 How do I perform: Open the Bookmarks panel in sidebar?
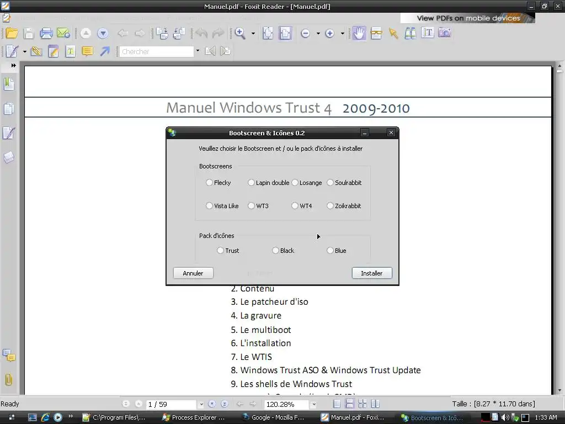point(9,84)
